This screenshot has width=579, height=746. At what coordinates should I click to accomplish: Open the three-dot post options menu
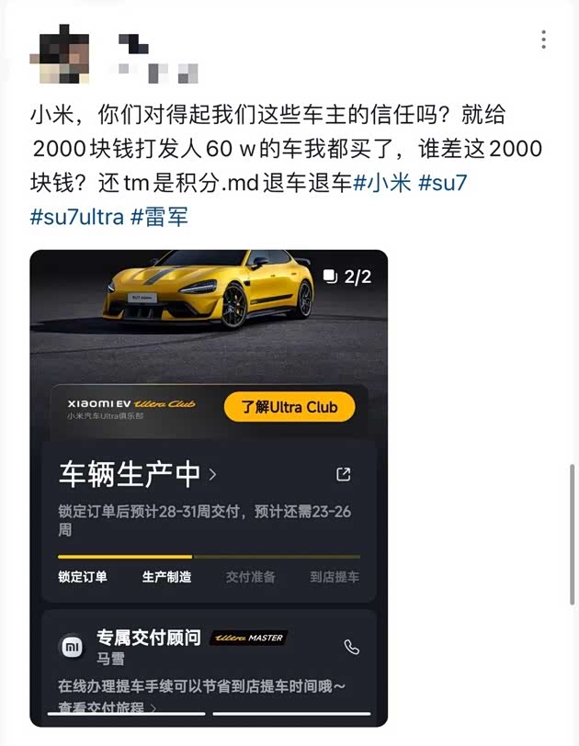(543, 40)
